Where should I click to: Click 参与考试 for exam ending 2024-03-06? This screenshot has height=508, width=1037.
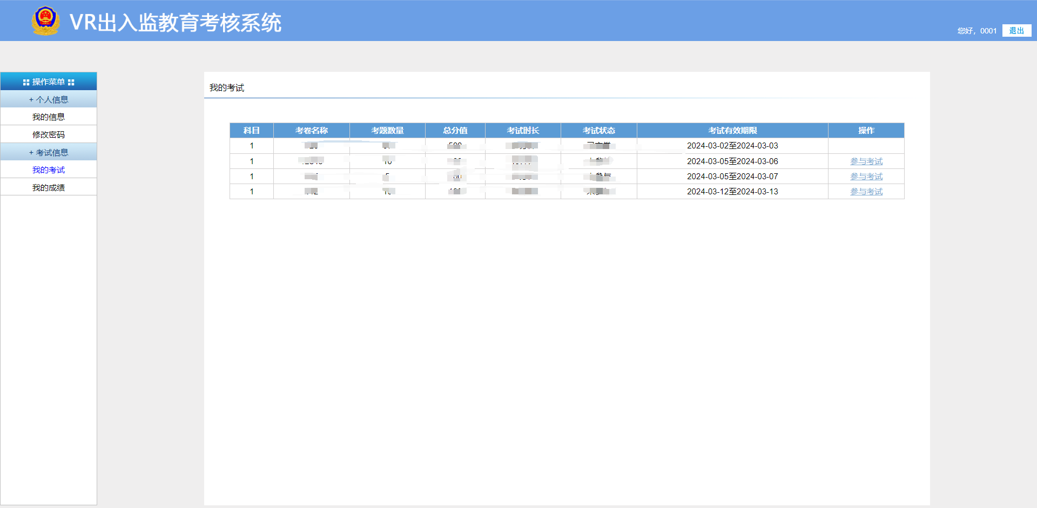click(866, 161)
